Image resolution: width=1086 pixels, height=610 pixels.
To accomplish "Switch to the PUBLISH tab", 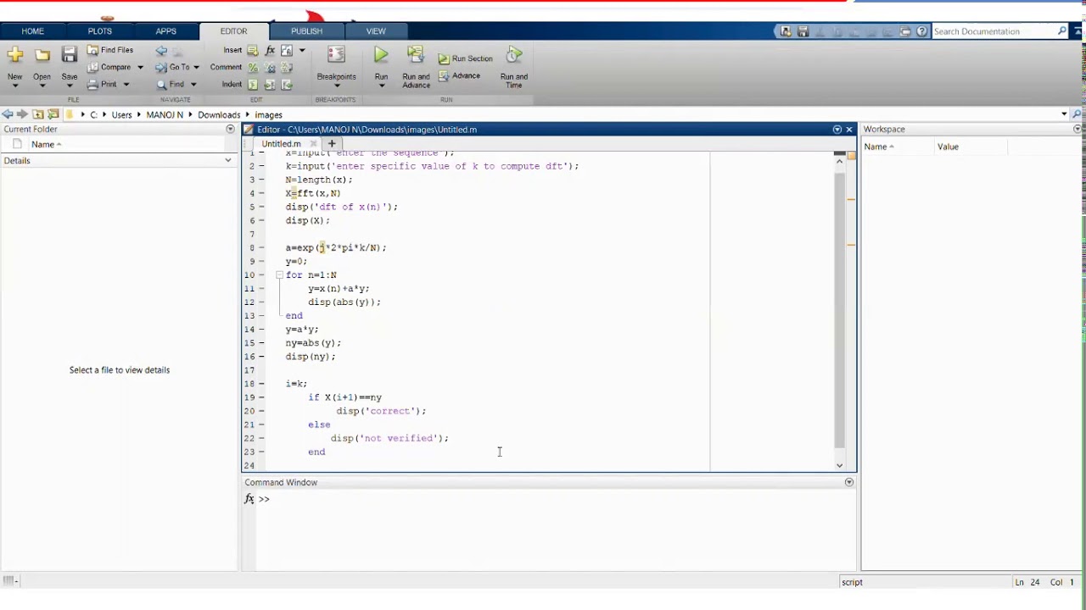I will point(306,31).
